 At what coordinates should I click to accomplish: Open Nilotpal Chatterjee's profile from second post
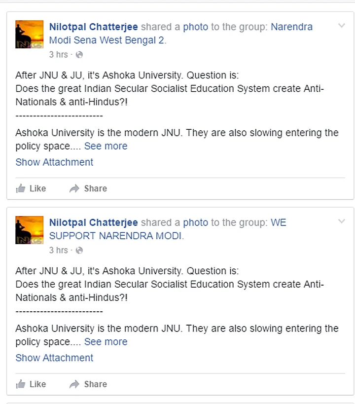93,222
